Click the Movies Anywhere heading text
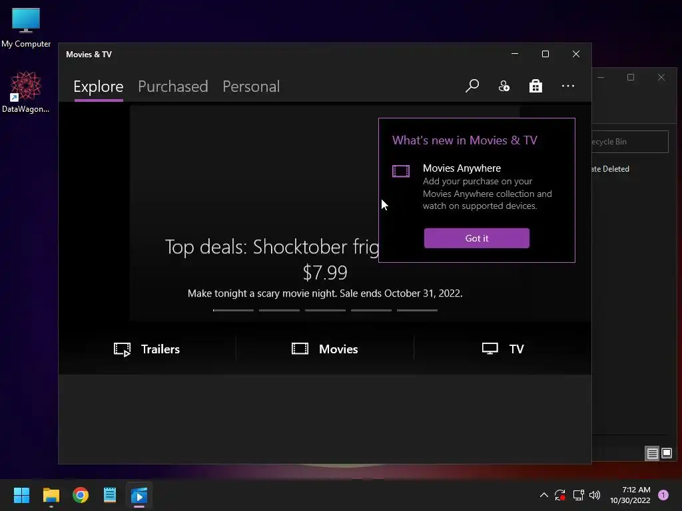This screenshot has width=682, height=511. pos(462,168)
